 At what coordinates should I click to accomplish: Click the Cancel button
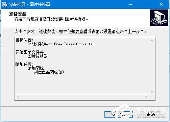151,115
